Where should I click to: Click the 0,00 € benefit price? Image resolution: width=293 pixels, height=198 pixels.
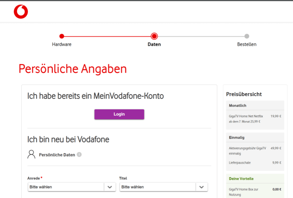277,190
